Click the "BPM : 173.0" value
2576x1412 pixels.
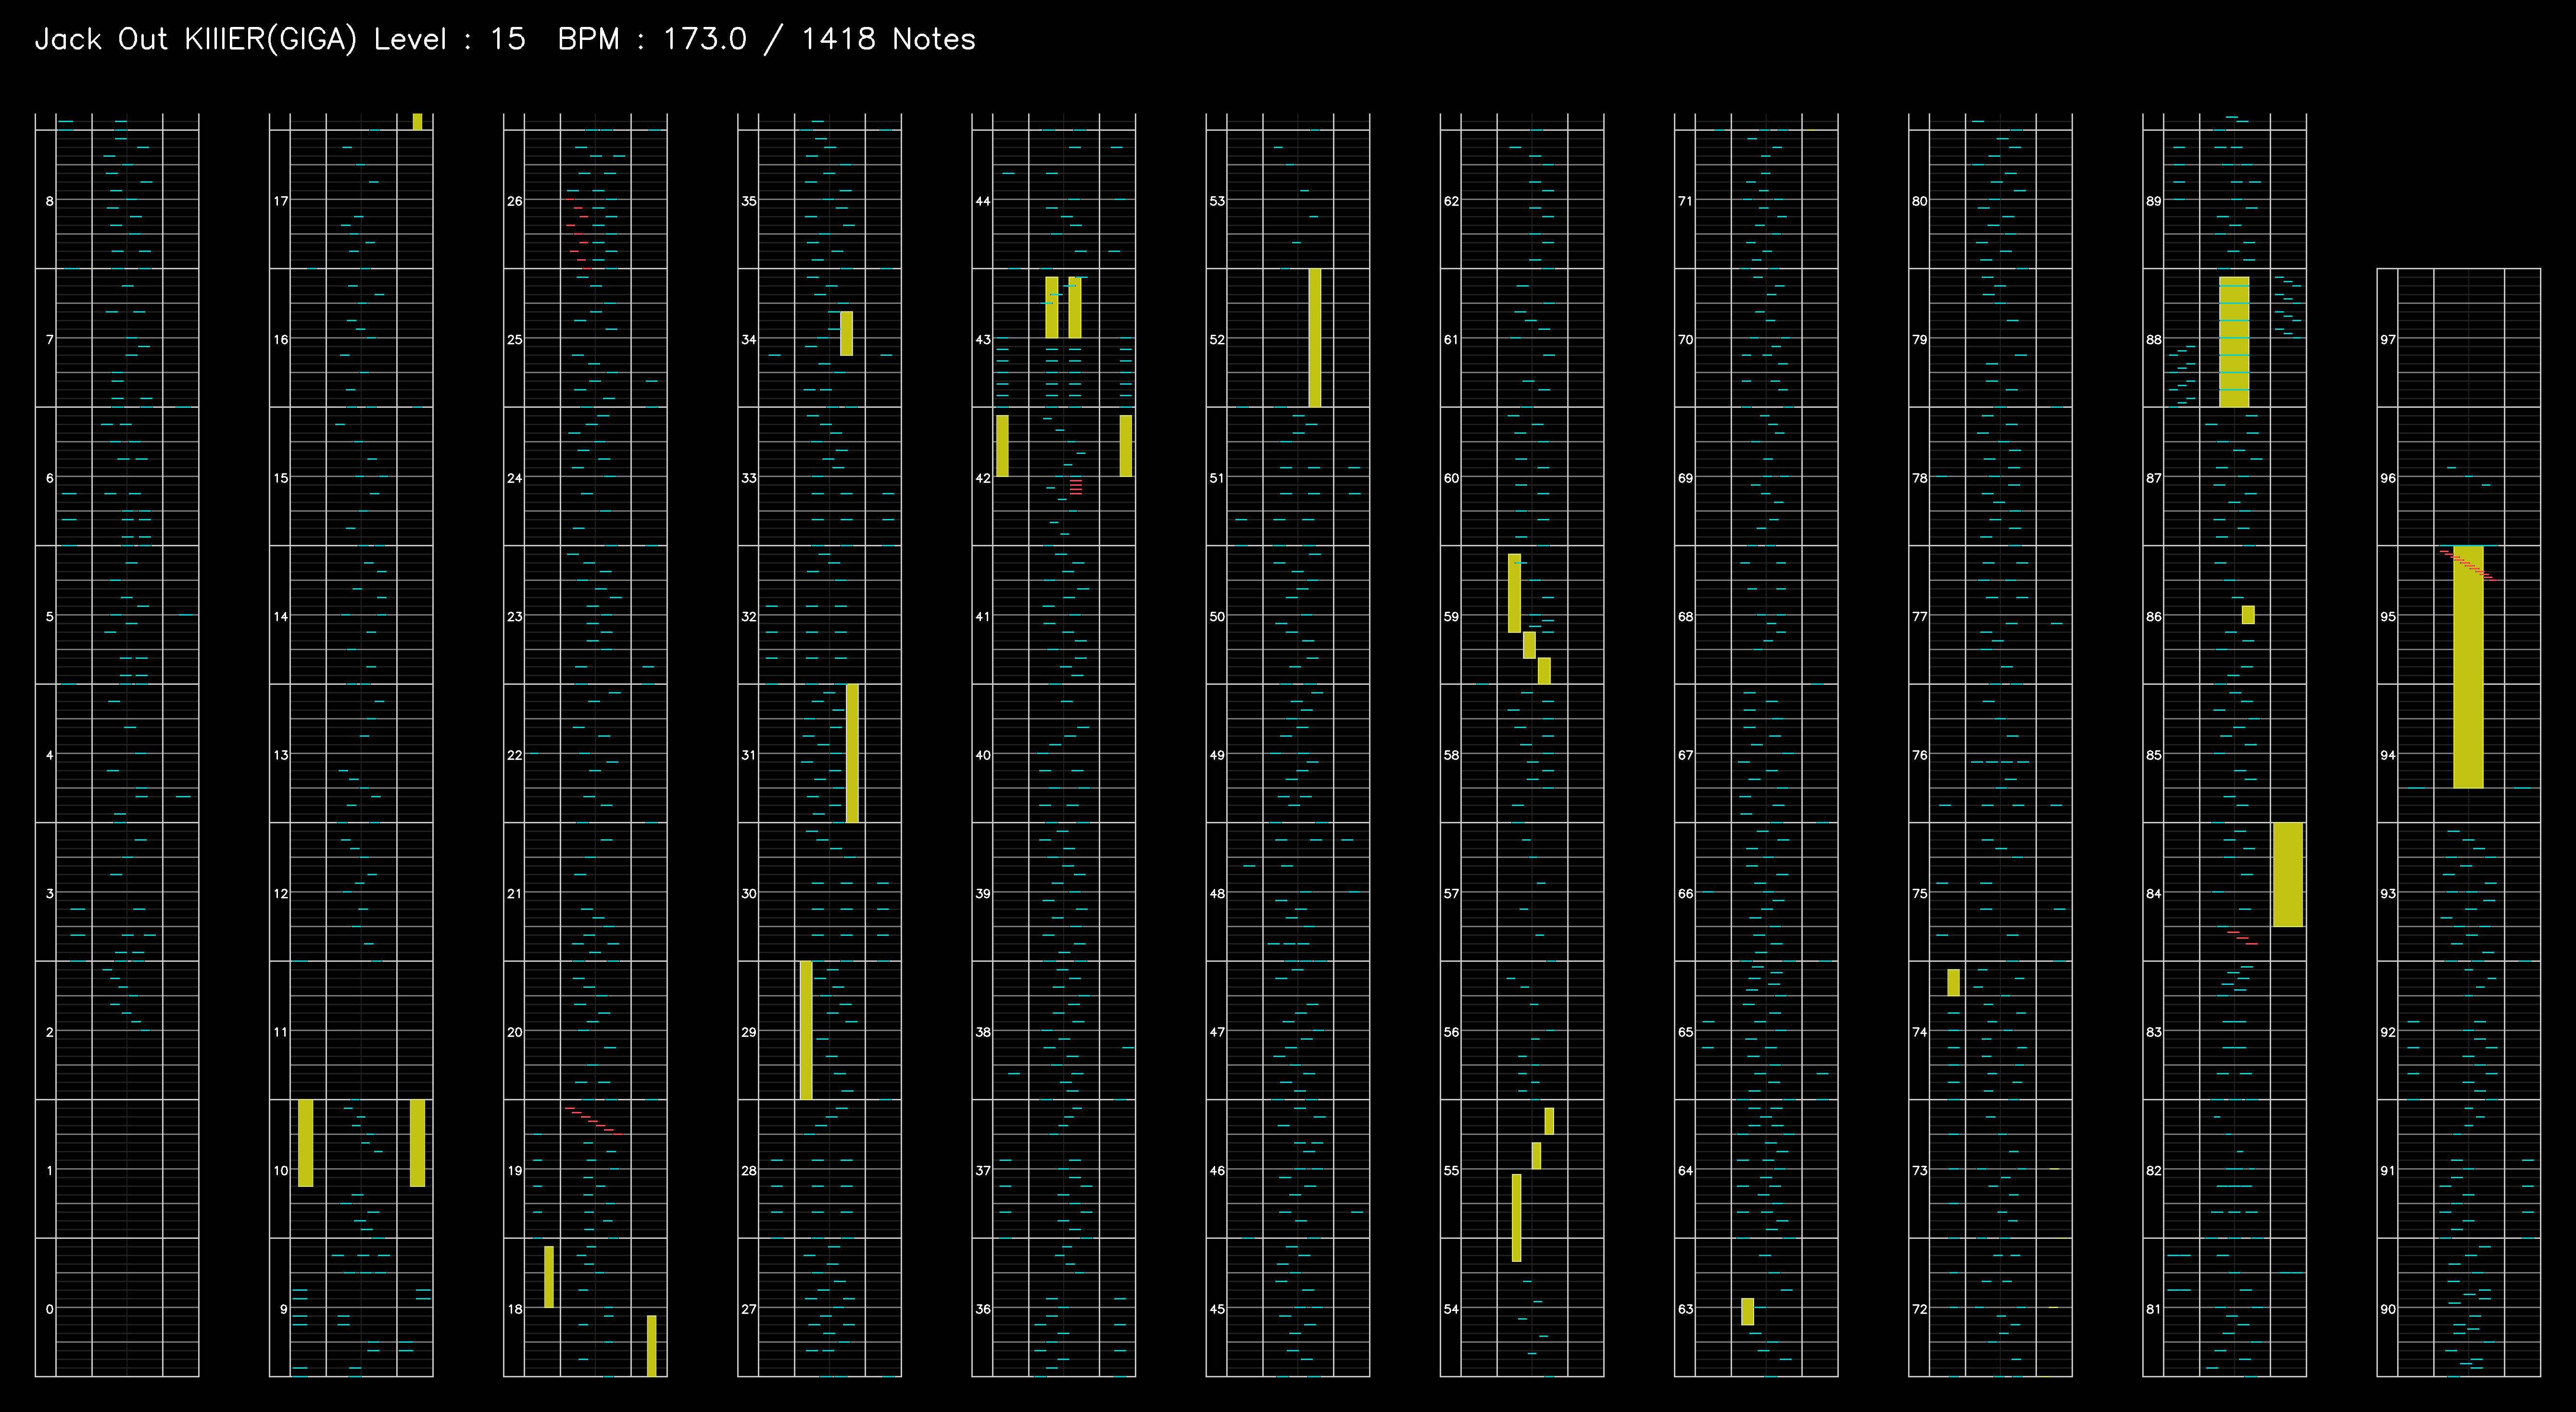pyautogui.click(x=652, y=39)
